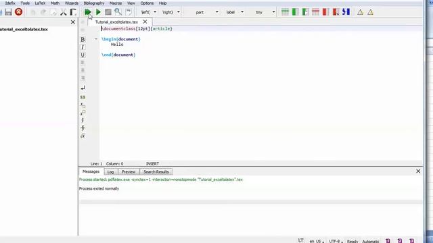Open the Macros menu
Viewport: 433px width, 243px height.
pyautogui.click(x=116, y=3)
